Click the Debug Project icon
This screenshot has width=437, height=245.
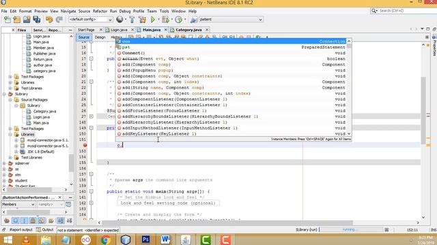165,20
